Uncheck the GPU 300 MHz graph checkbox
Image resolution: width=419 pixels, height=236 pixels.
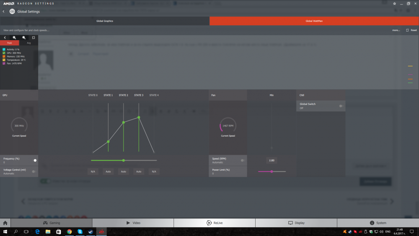[4, 53]
